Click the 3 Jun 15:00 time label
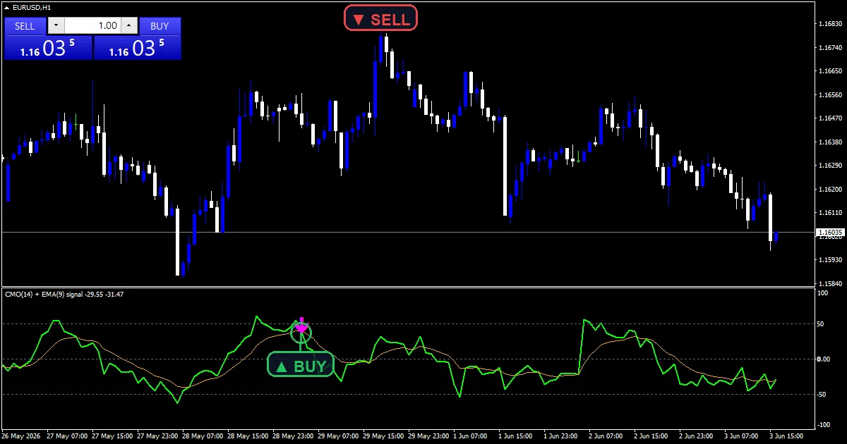The height and width of the screenshot is (444, 847). pos(787,436)
